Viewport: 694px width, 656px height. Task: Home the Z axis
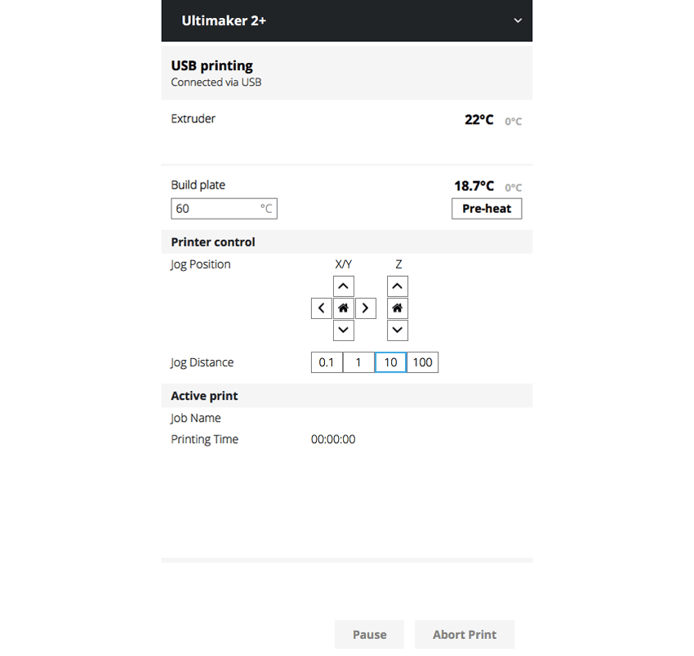(398, 308)
